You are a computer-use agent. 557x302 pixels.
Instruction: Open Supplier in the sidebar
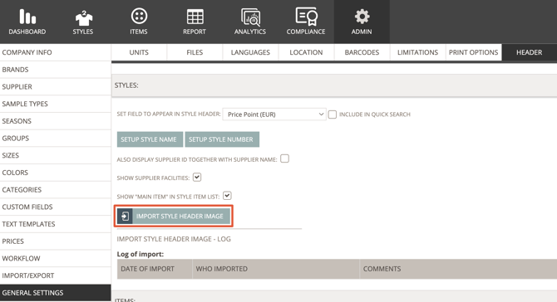56,87
